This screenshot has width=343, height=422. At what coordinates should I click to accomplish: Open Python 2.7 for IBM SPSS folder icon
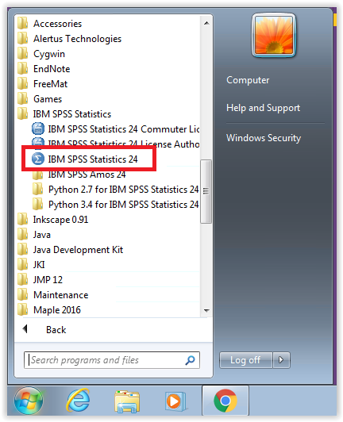38,189
